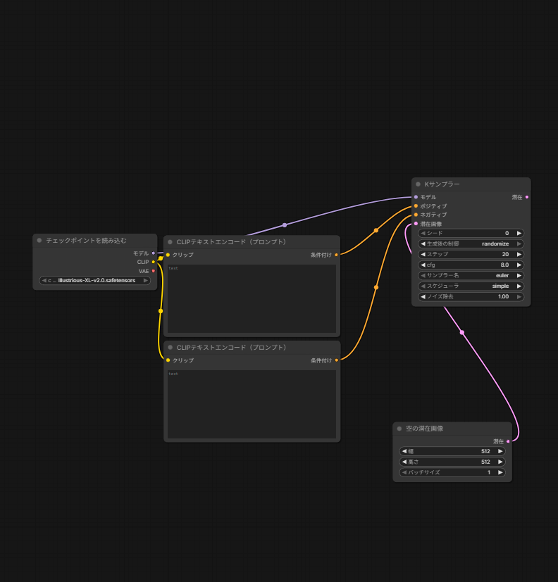The height and width of the screenshot is (582, 558).
Task: Decrease the cfg value with left arrow
Action: (x=423, y=265)
